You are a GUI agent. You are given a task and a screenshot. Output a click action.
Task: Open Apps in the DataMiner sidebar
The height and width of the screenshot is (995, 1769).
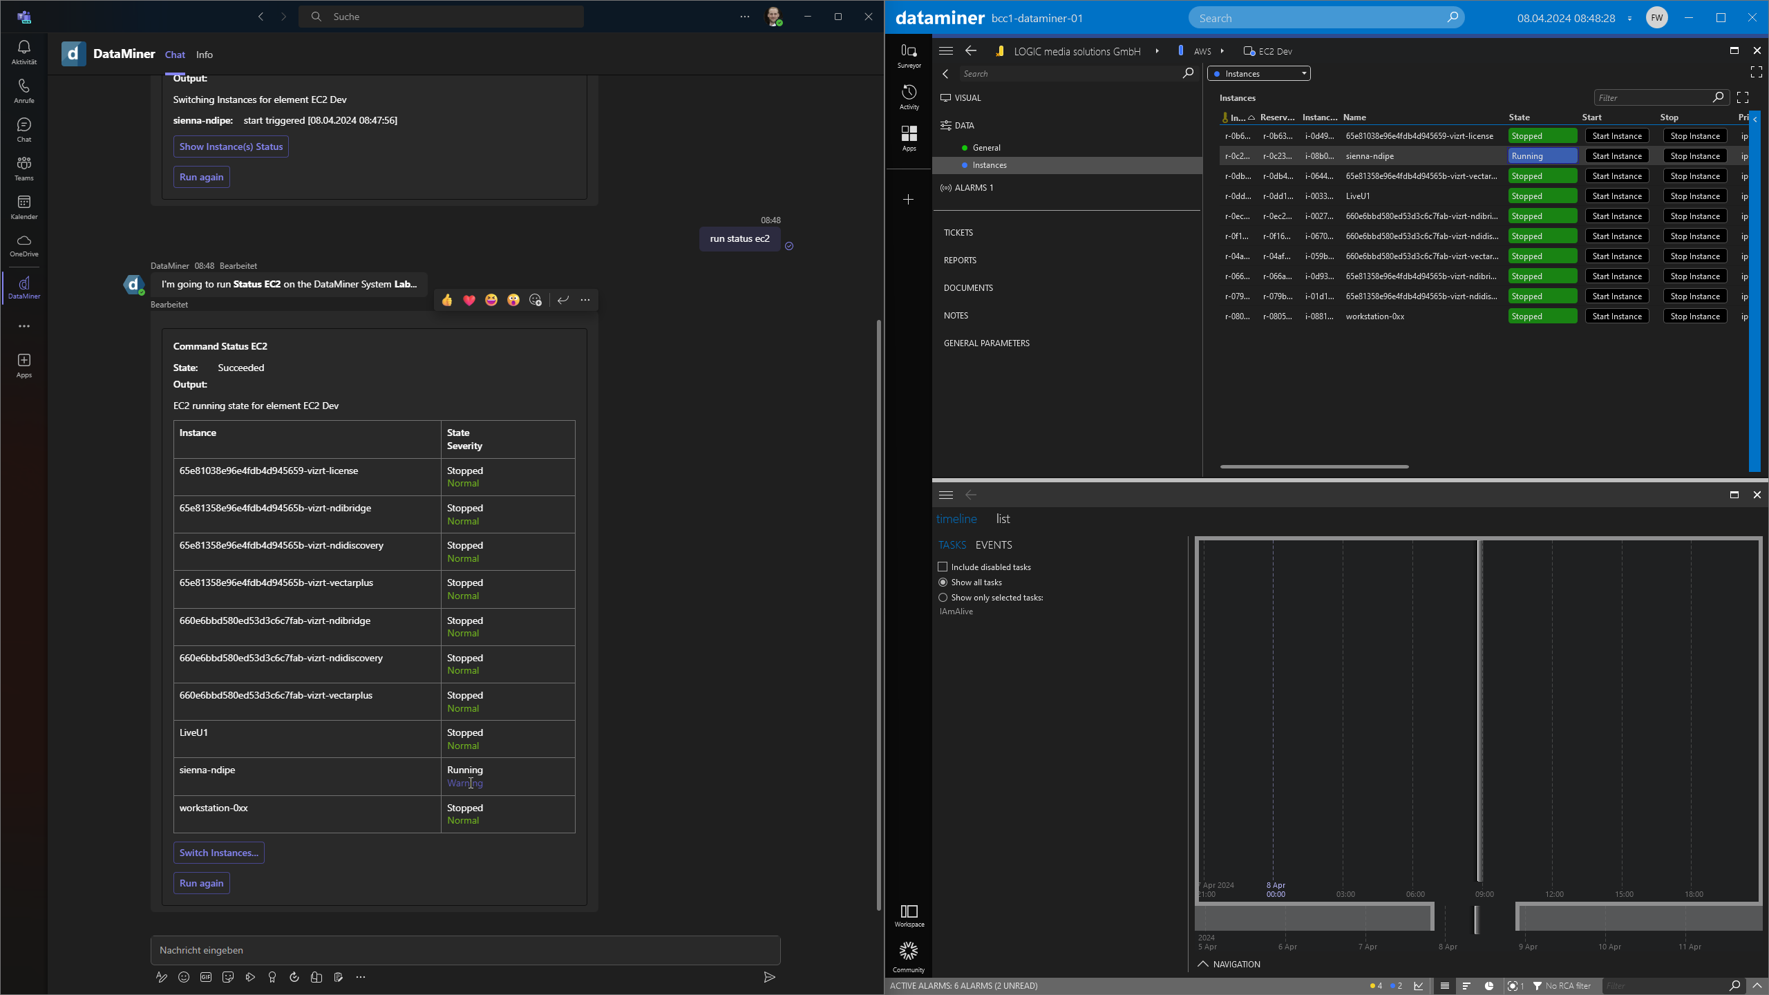909,138
